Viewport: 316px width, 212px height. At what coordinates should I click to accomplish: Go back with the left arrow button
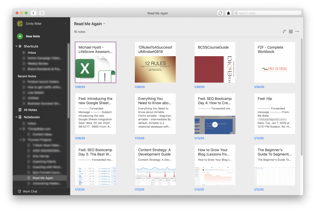[x=33, y=13]
